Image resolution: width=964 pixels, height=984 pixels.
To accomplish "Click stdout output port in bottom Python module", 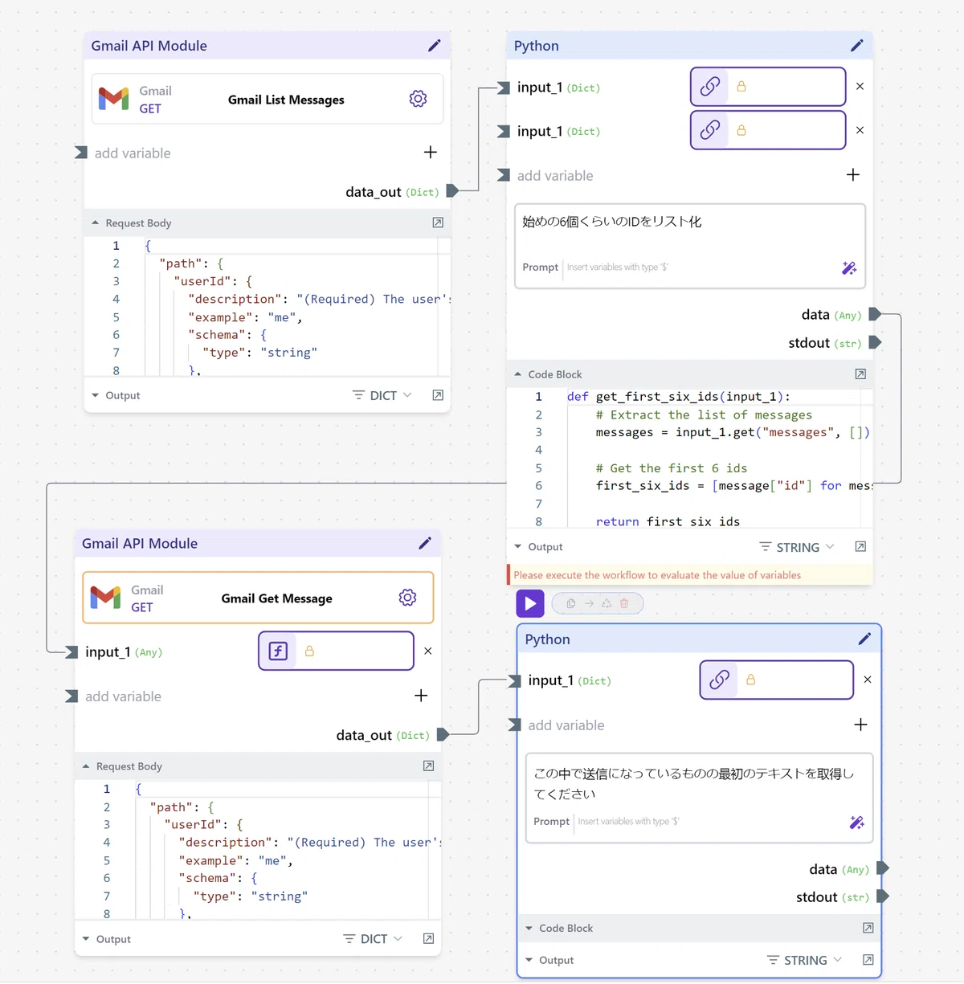I will tap(883, 896).
